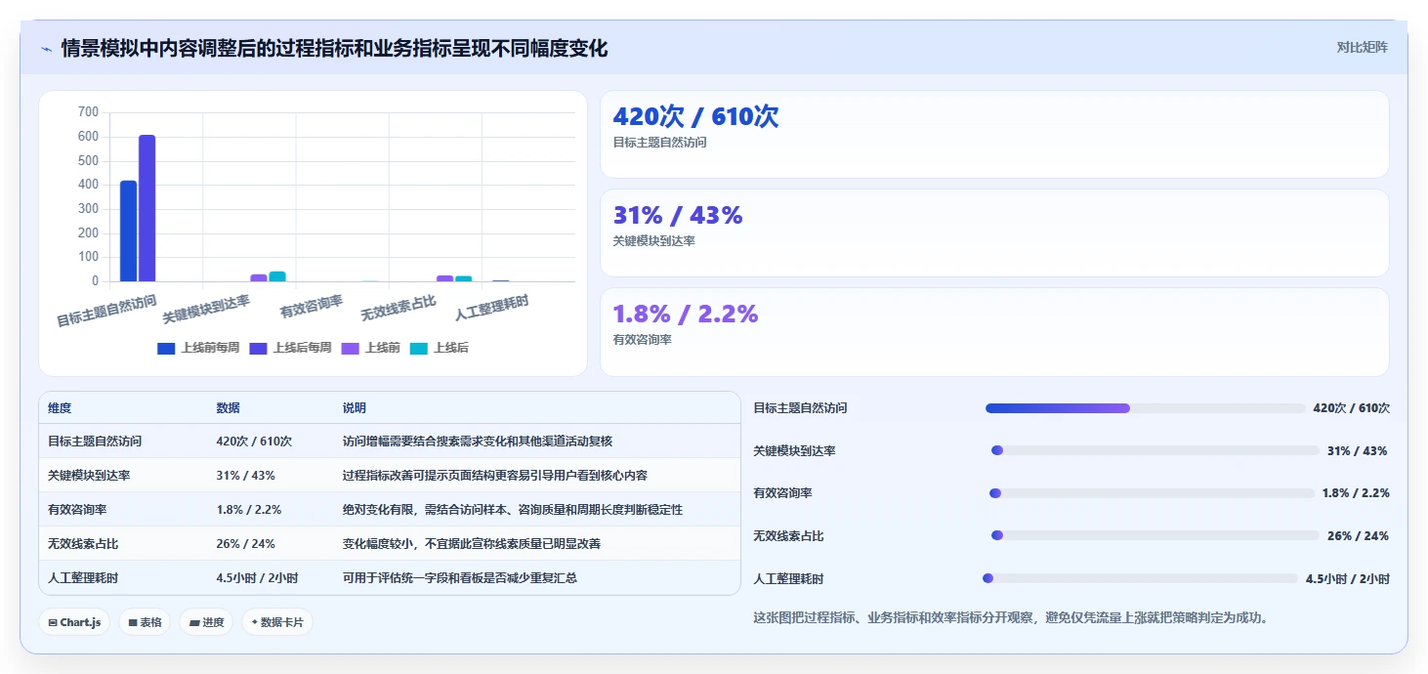This screenshot has width=1428, height=674.
Task: Click the 表格 tag
Action: (x=145, y=622)
